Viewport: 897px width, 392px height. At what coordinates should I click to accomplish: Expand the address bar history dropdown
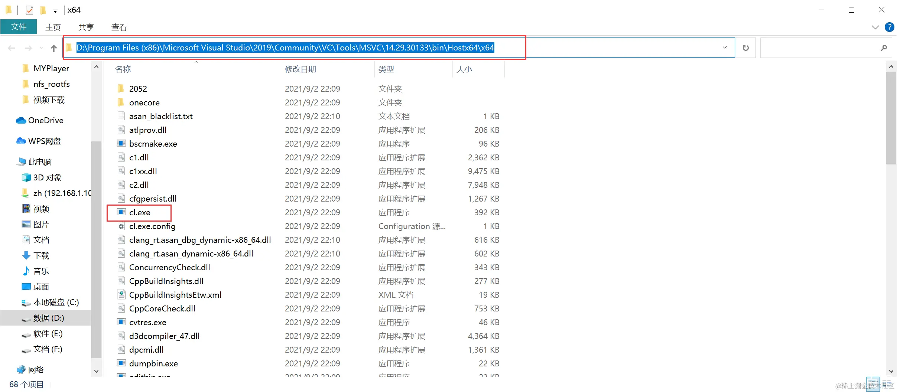[725, 48]
